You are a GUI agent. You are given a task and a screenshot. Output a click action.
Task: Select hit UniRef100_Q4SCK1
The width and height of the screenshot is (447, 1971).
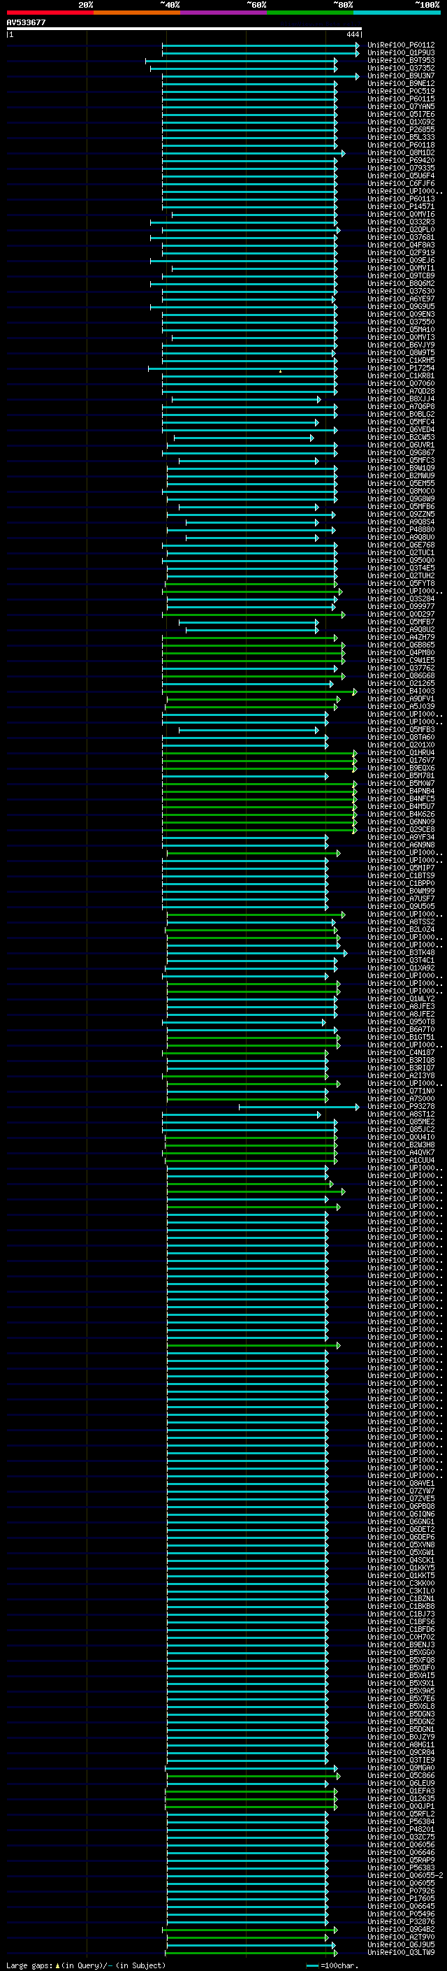coord(401,1560)
